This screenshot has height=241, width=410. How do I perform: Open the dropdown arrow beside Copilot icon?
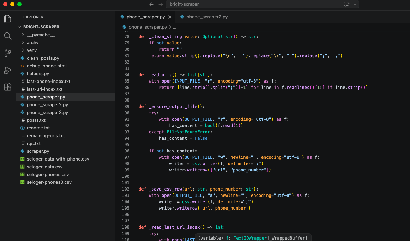[355, 4]
